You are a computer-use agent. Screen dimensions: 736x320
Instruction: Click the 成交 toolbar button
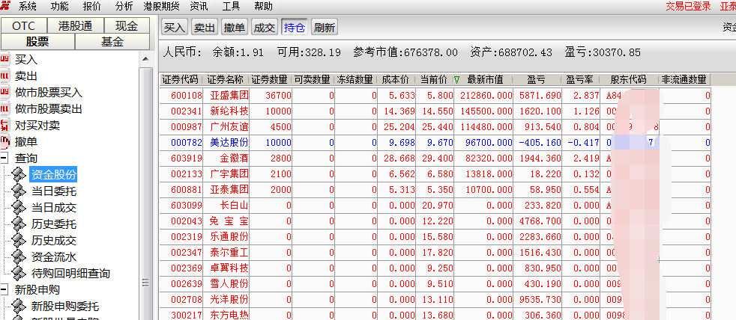coord(265,27)
